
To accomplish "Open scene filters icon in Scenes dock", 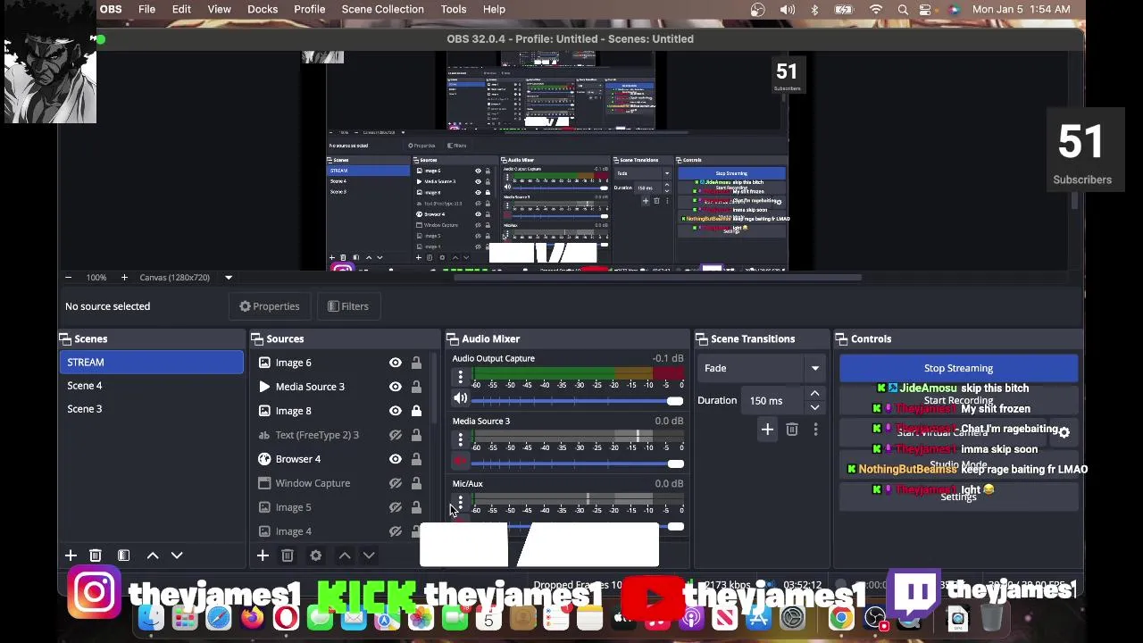I will click(124, 555).
